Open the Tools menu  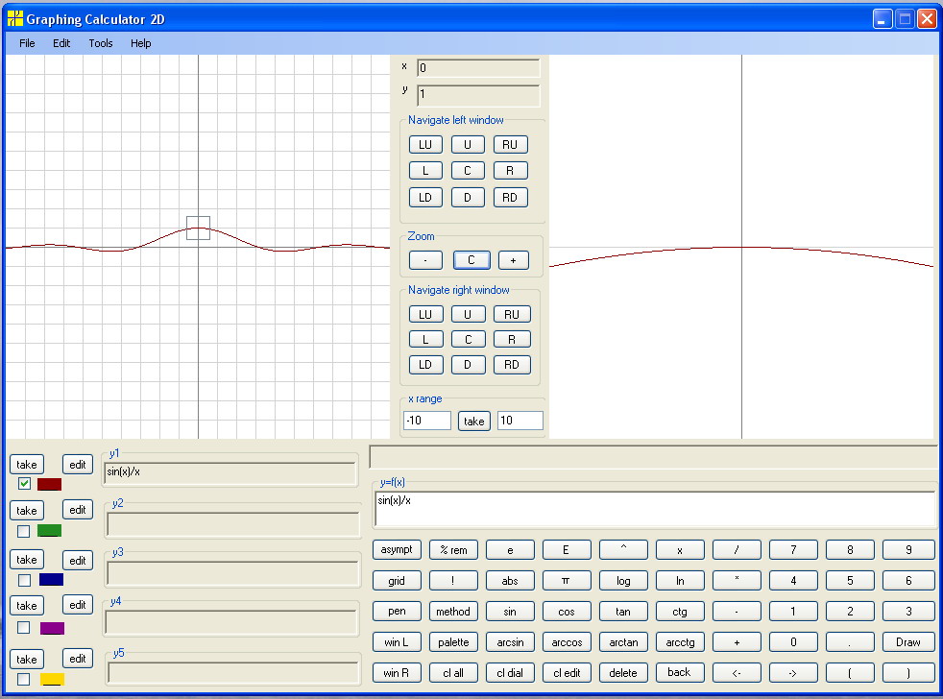tap(101, 43)
